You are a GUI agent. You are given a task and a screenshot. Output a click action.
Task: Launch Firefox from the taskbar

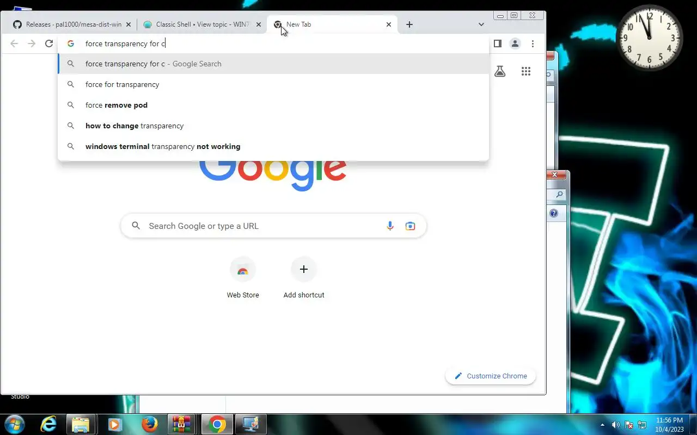tap(149, 424)
